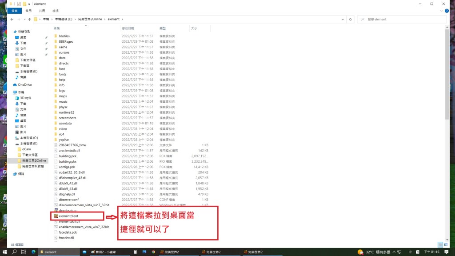
Task: Open the blue Help question mark icon
Action: pyautogui.click(x=446, y=10)
